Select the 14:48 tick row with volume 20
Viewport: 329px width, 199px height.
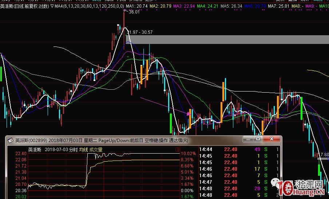click(x=239, y=188)
